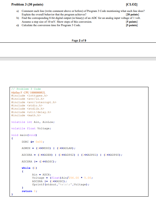The height and width of the screenshot is (203, 156).
Task: Click the 'Problem 3 (30 points)' heading
Action: tap(27, 4)
